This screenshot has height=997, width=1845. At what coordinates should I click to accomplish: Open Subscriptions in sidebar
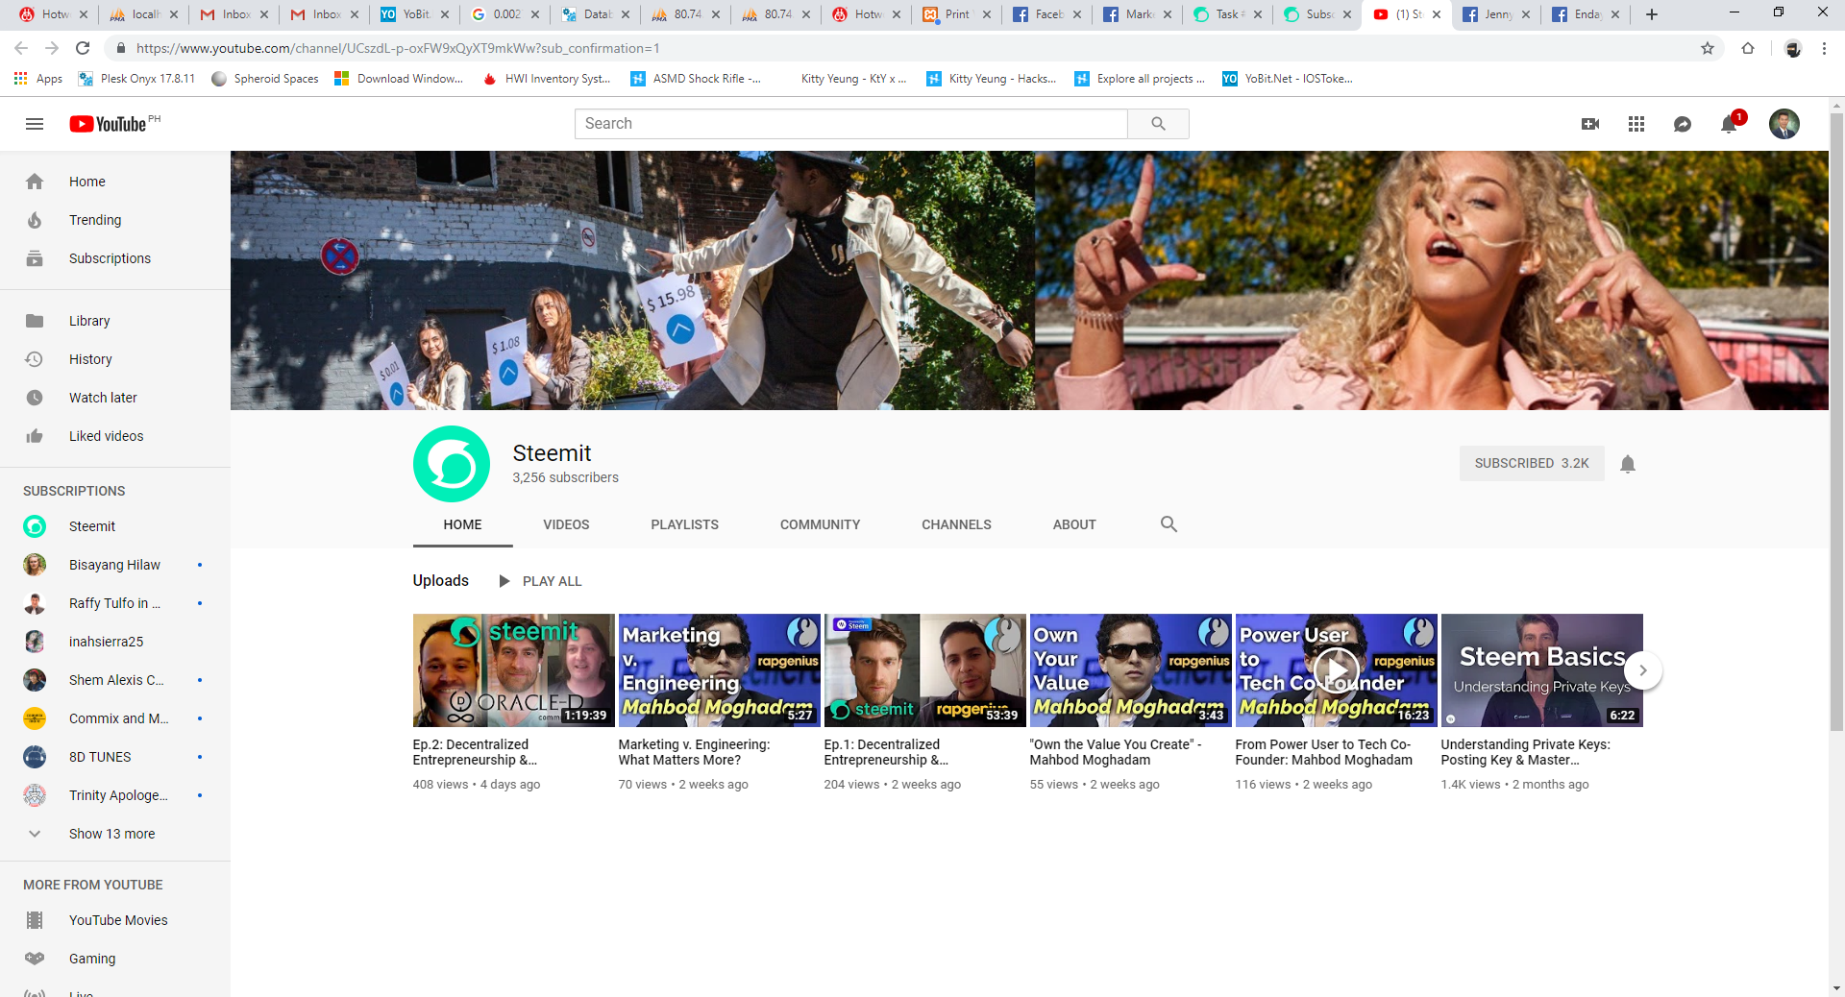pyautogui.click(x=115, y=258)
